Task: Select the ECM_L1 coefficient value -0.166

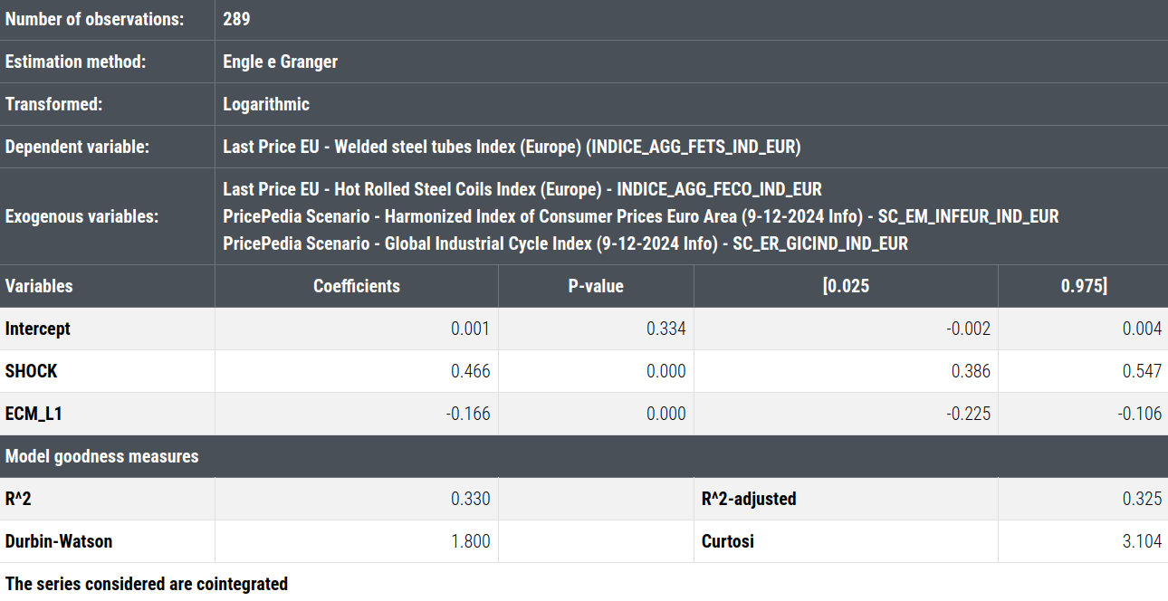Action: pyautogui.click(x=468, y=414)
